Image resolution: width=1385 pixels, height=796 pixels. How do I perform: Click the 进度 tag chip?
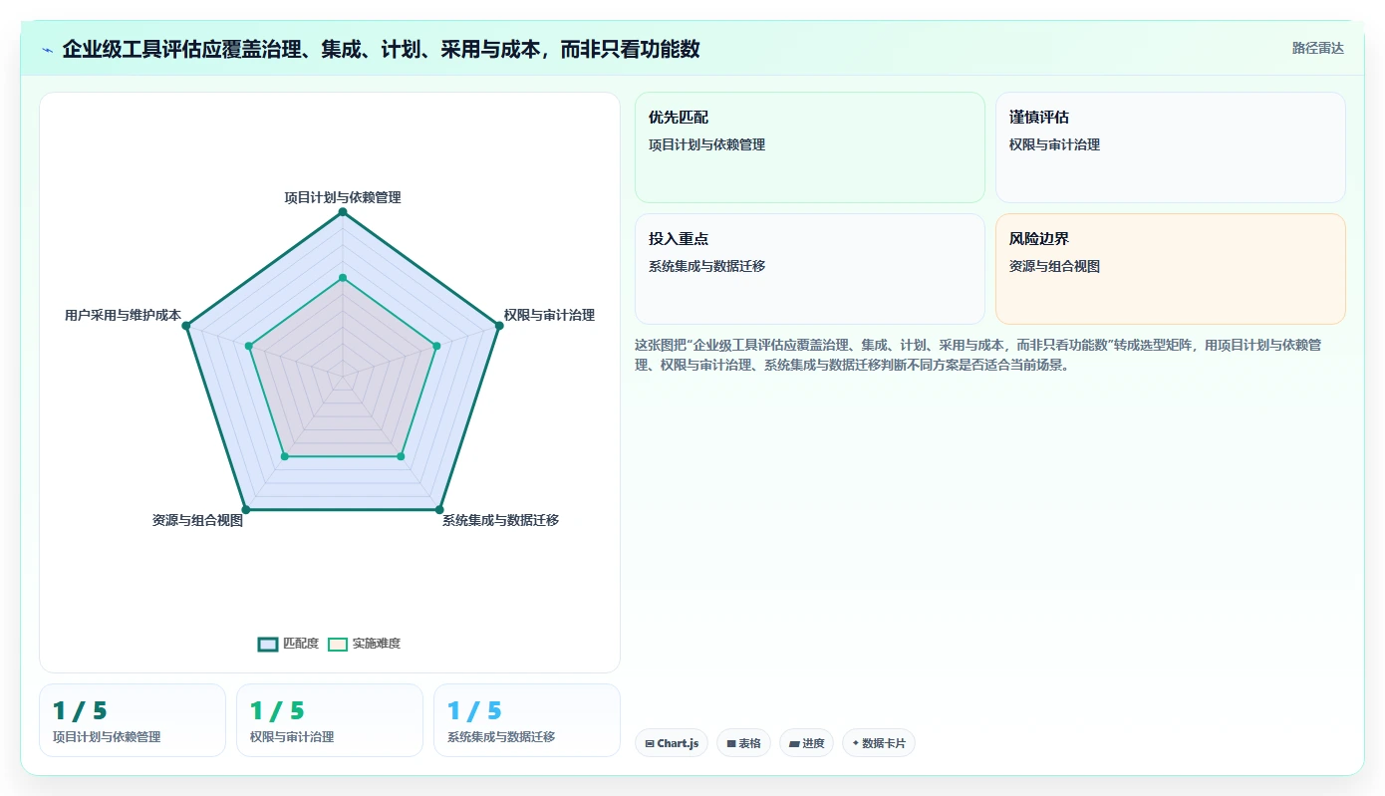806,743
